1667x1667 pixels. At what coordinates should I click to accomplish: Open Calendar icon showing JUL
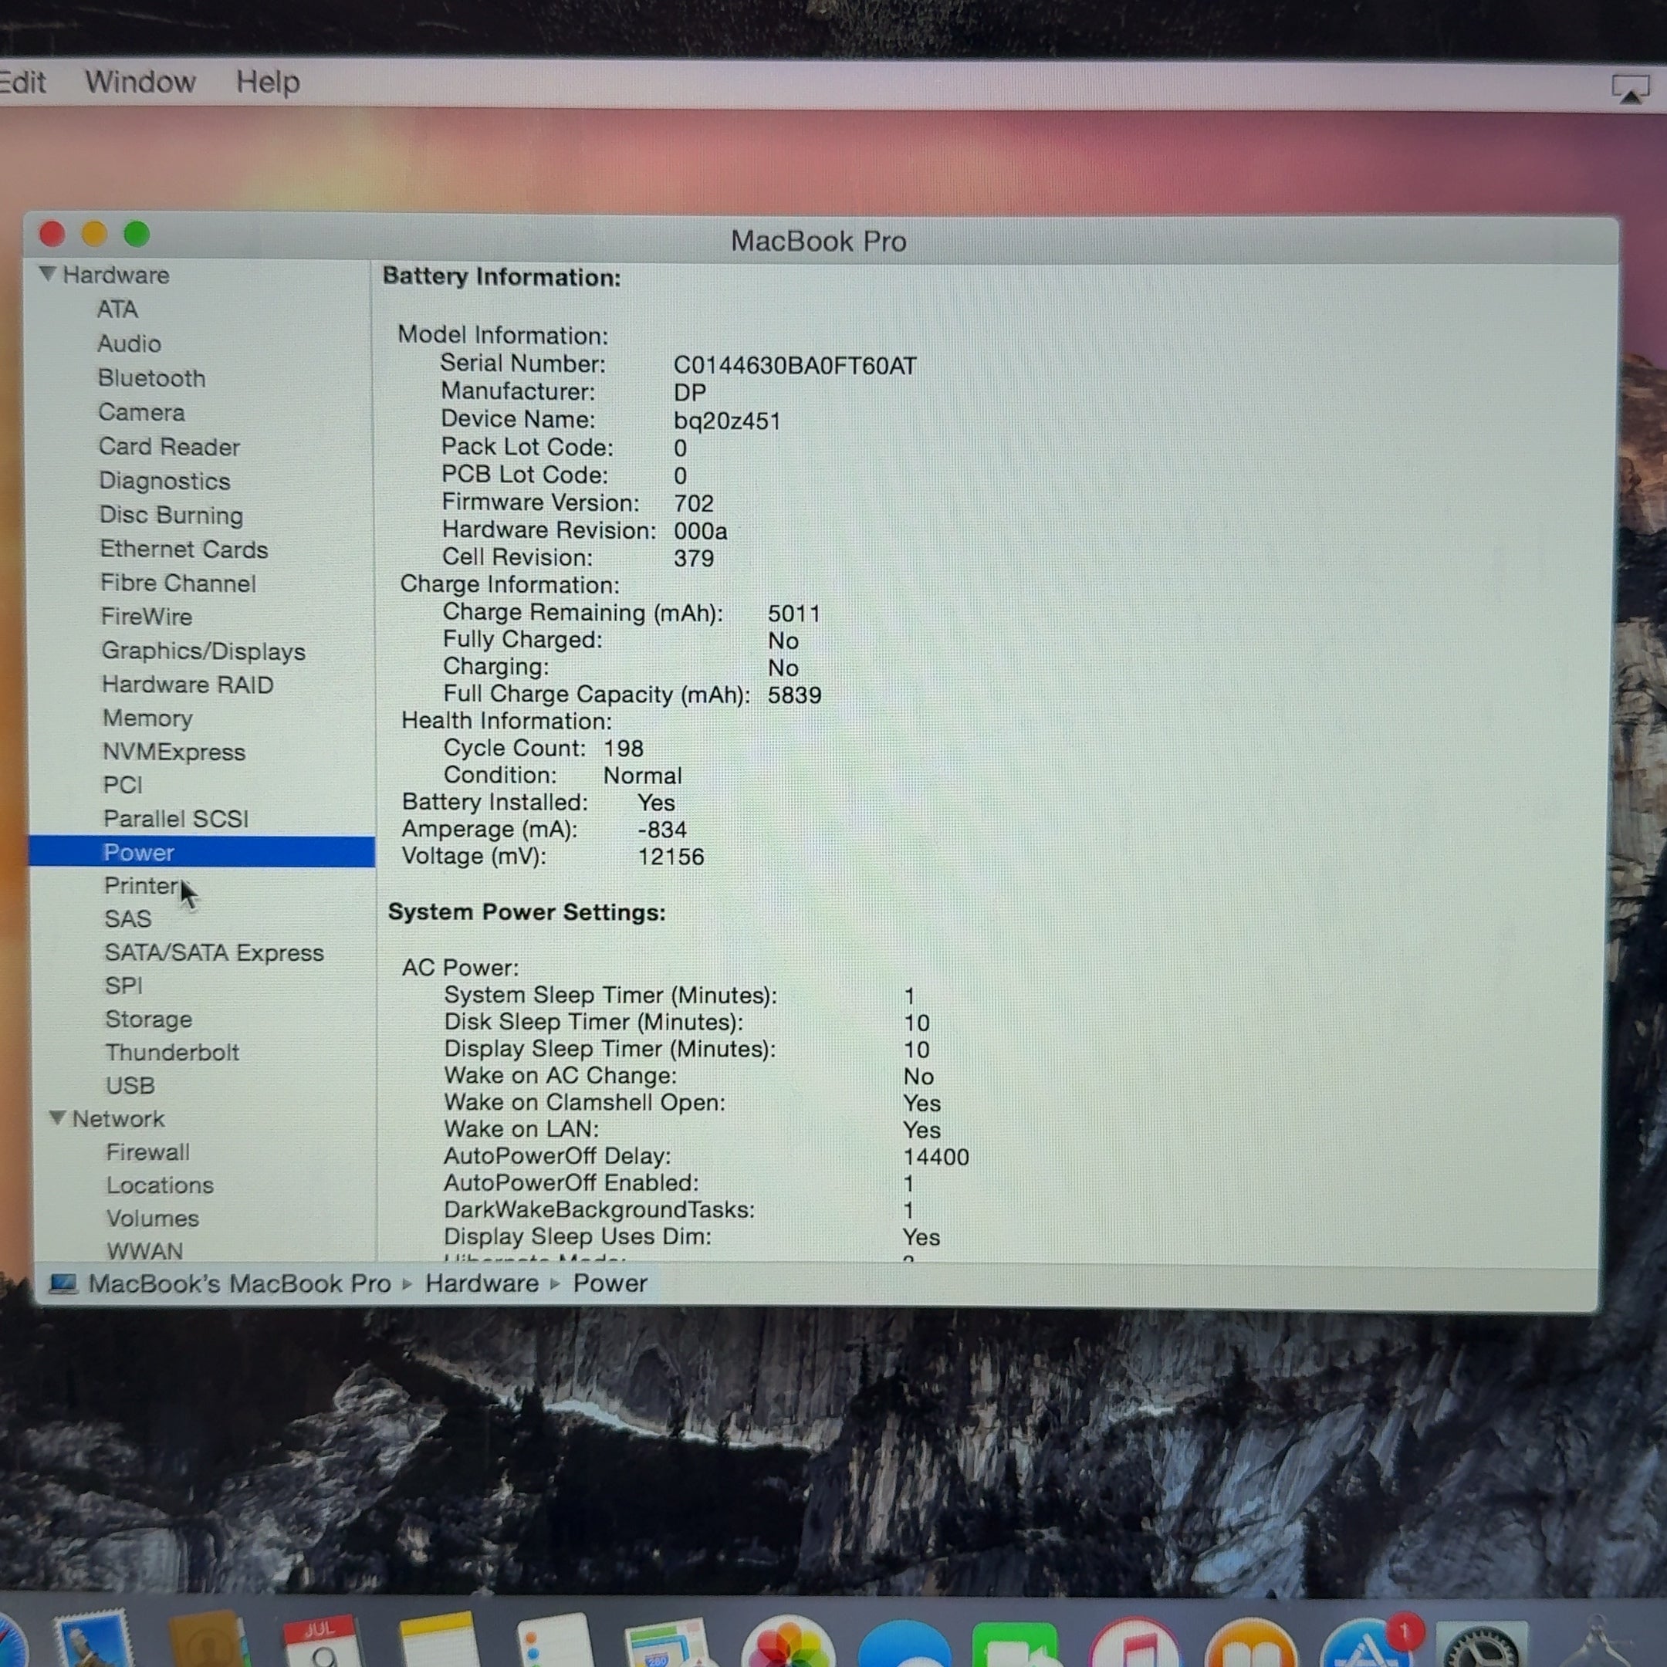coord(321,1641)
